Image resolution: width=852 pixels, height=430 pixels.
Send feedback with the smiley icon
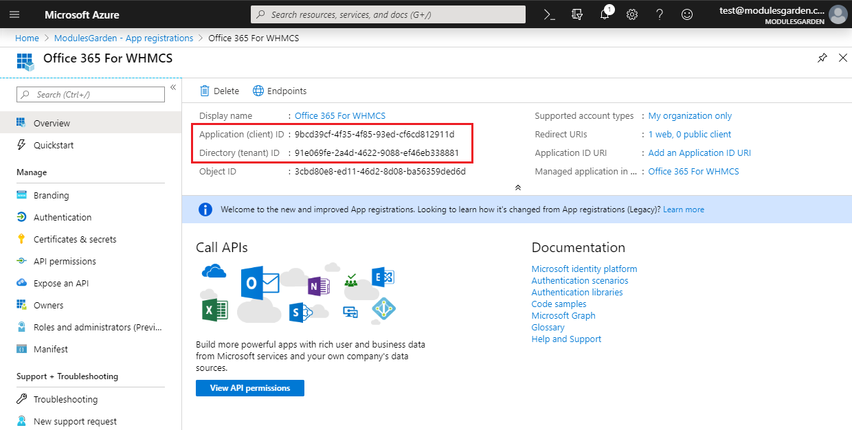687,14
